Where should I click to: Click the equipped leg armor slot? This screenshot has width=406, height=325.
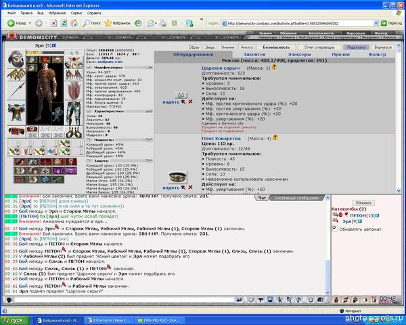74,112
